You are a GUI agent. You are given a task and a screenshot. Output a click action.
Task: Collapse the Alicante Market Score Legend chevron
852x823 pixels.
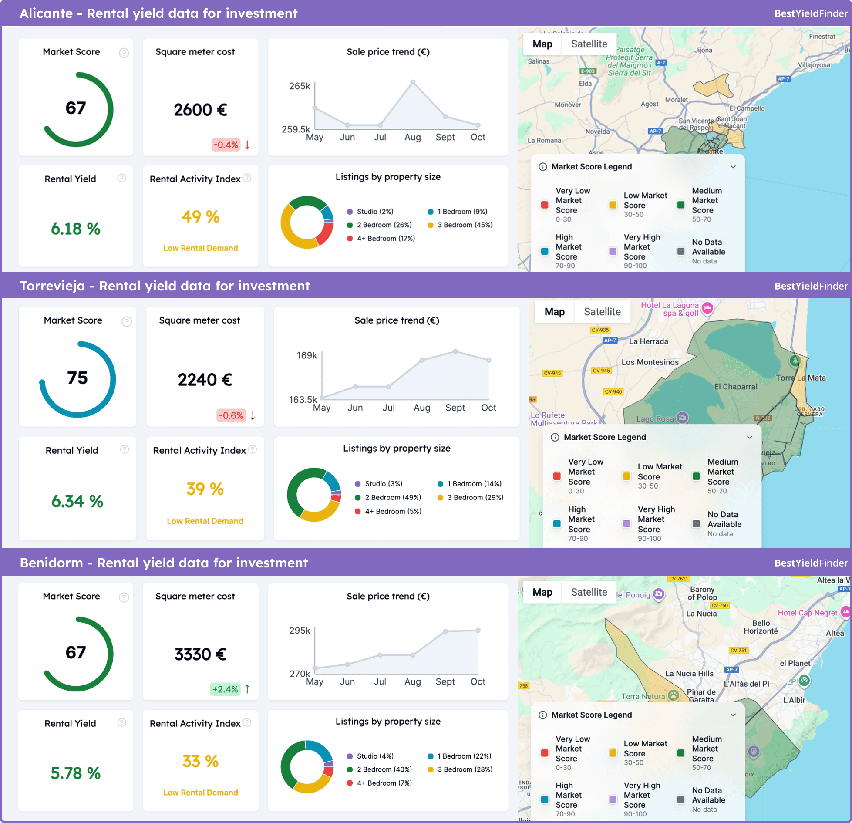tap(733, 167)
